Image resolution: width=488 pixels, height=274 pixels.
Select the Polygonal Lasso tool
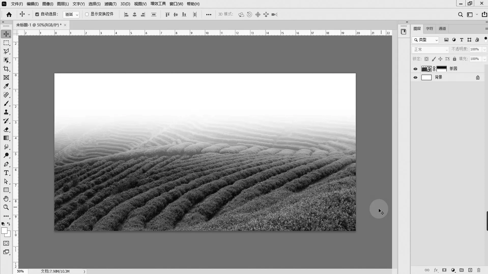(6, 51)
